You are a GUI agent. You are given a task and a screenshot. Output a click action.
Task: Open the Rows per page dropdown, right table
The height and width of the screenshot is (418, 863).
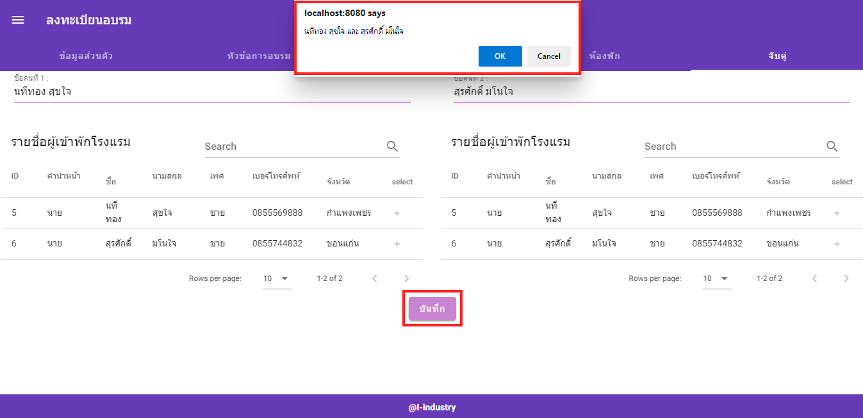click(x=717, y=278)
